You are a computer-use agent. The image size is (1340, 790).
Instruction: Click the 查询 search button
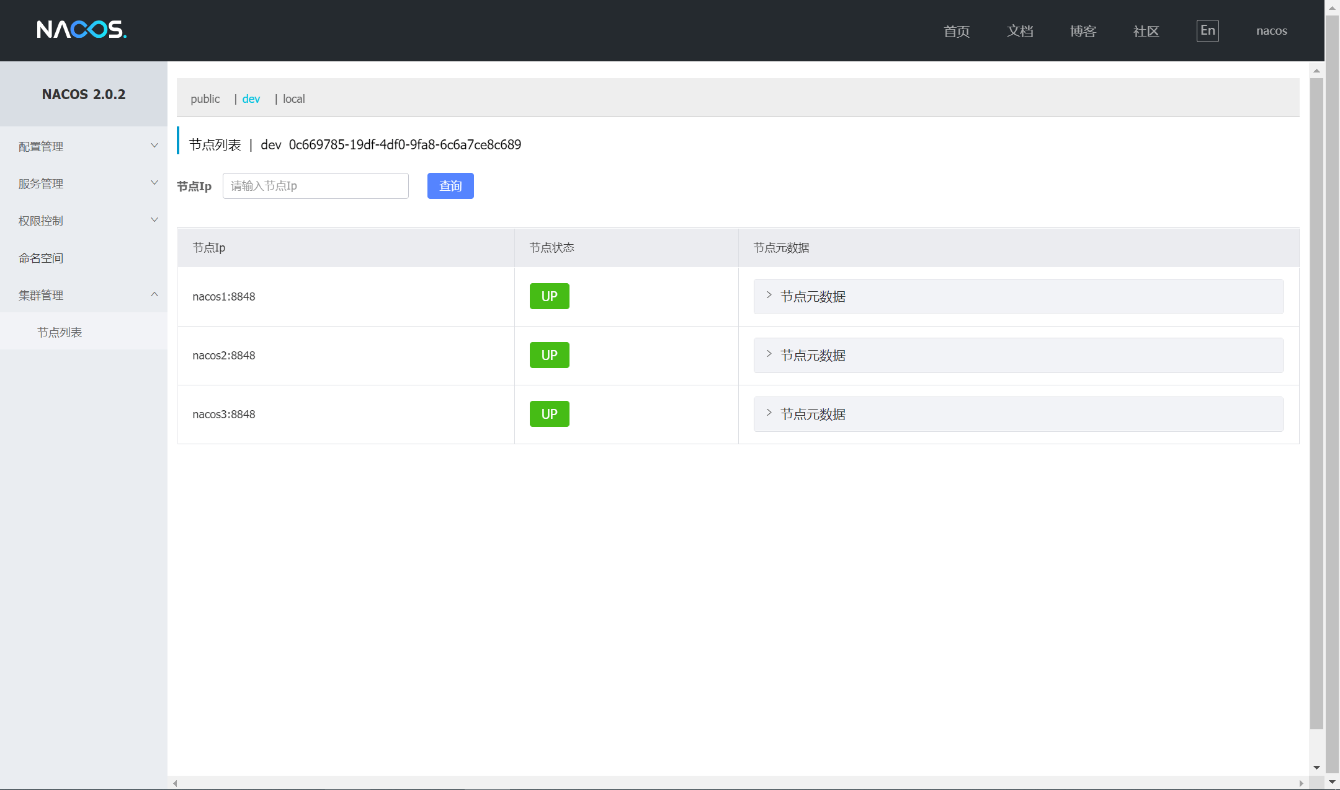(450, 186)
